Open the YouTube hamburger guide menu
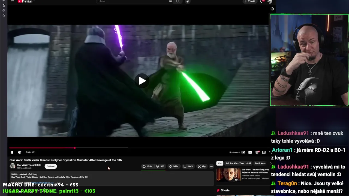 click(12, 1)
